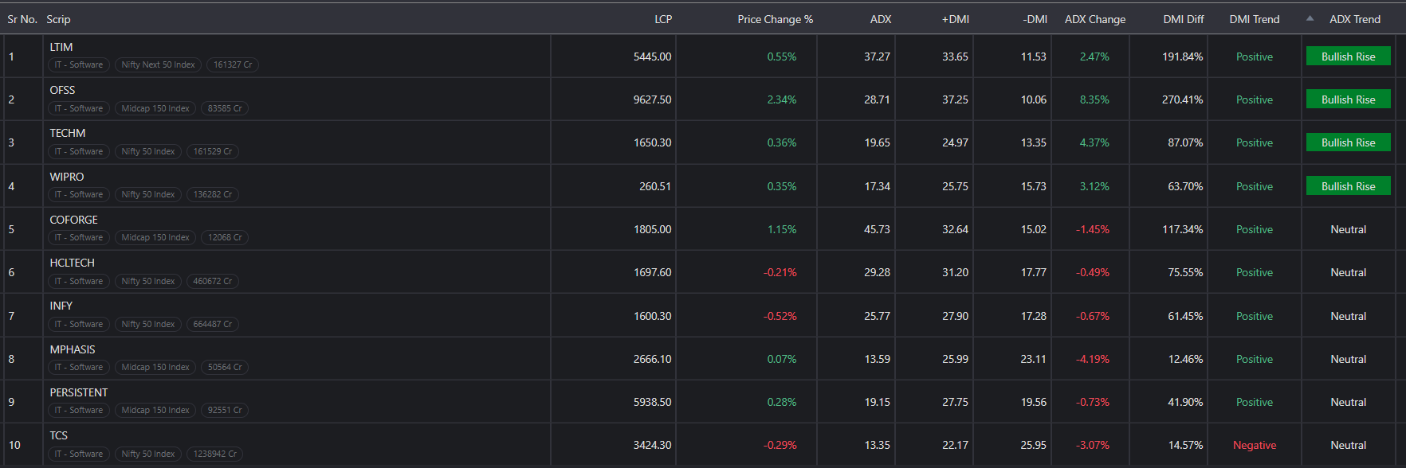Click the Positive DMI Trend for MPHASIS
Image resolution: width=1406 pixels, height=468 pixels.
point(1255,359)
